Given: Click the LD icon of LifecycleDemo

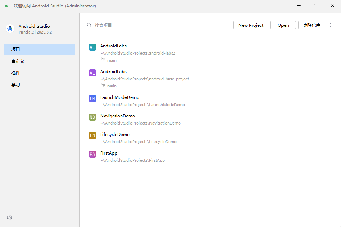Looking at the screenshot, I should click(x=92, y=136).
